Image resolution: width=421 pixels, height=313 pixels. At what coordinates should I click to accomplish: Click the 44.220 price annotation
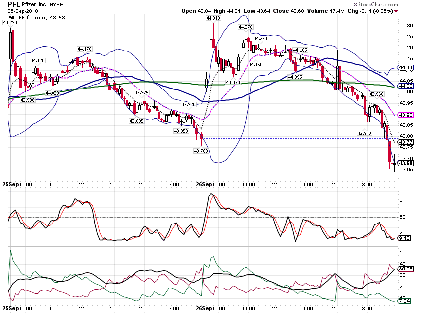pos(260,38)
